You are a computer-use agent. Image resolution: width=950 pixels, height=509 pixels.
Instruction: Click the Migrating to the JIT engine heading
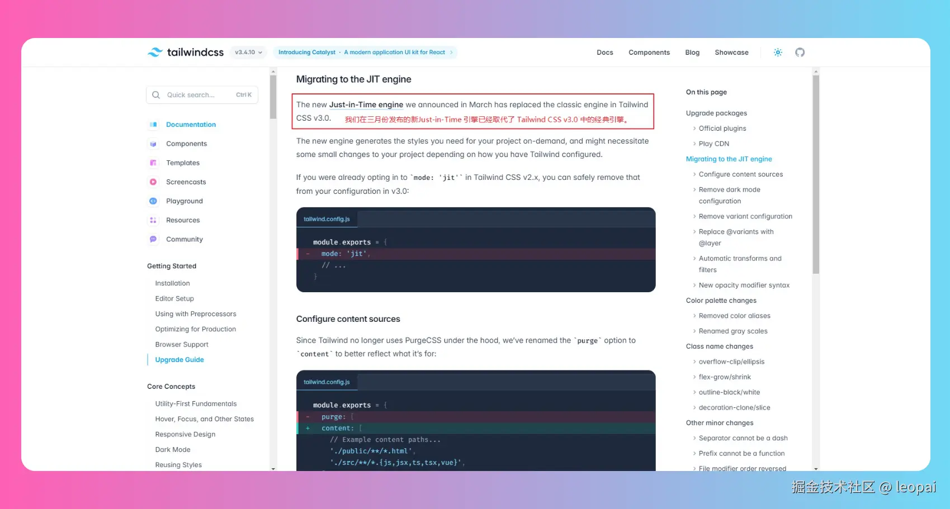click(353, 79)
